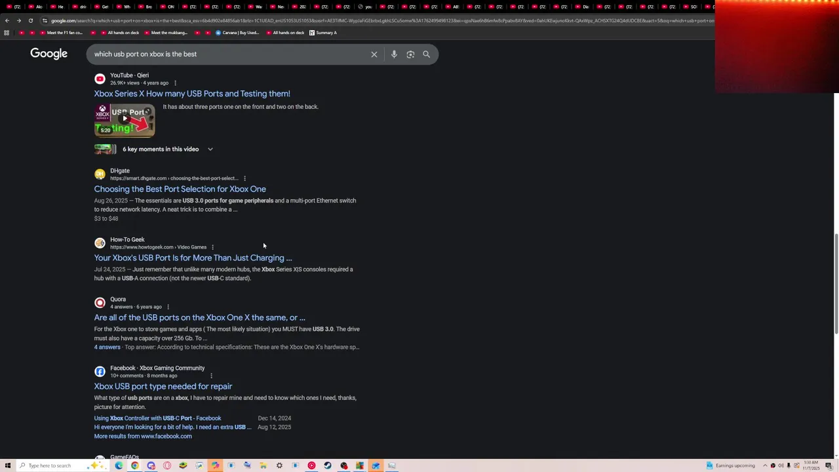Open File Explorer in the taskbar
The image size is (839, 472).
[263, 465]
